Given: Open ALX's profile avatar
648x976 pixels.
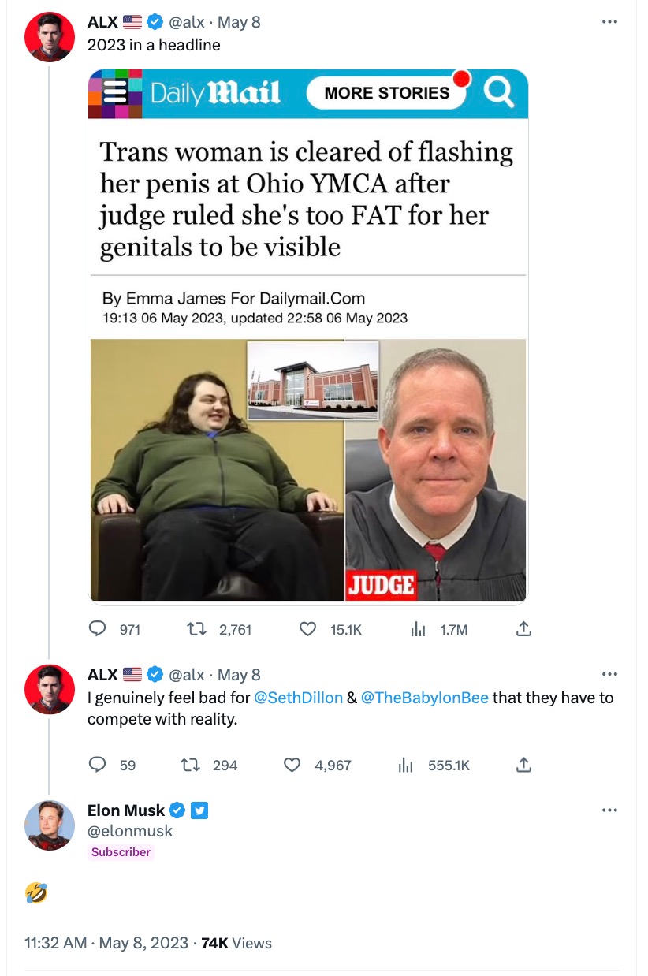Looking at the screenshot, I should (49, 36).
